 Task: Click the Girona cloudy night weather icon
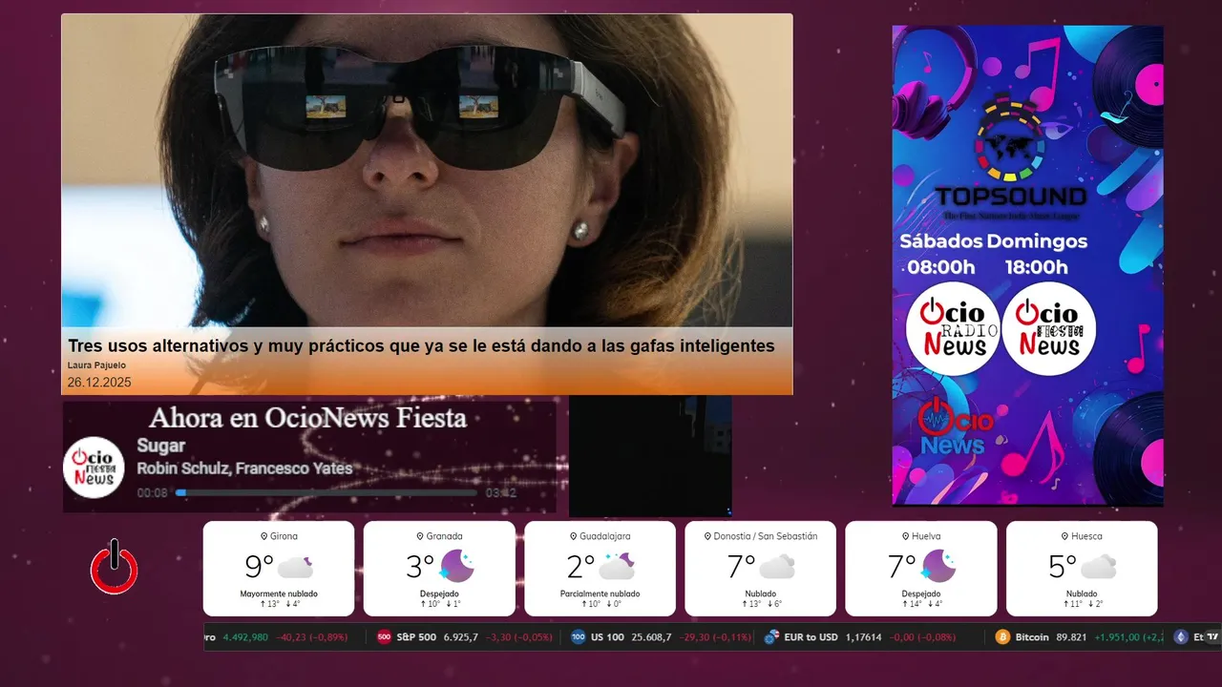(295, 567)
